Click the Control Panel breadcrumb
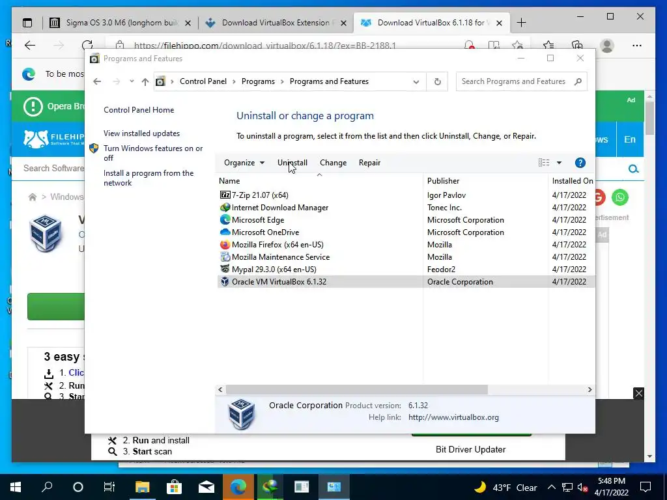 tap(203, 81)
